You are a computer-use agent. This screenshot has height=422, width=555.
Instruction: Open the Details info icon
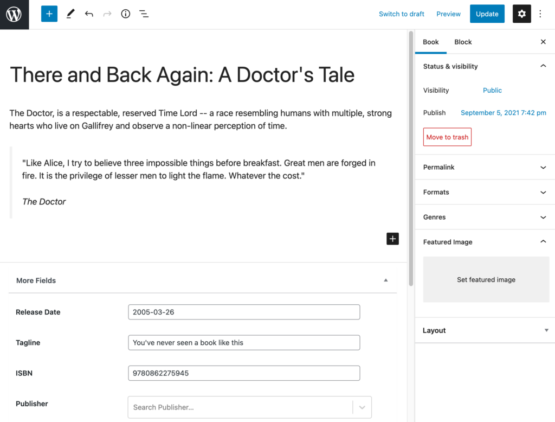[x=126, y=14]
